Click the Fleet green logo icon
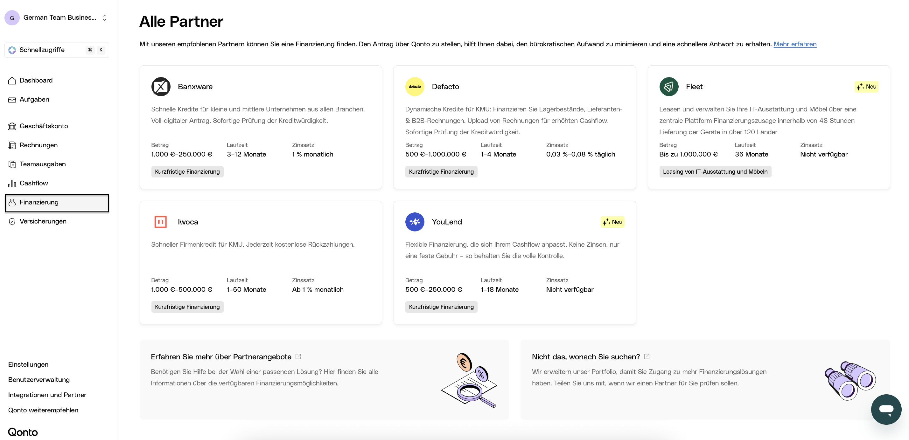Viewport: 909px width, 440px height. pos(669,87)
